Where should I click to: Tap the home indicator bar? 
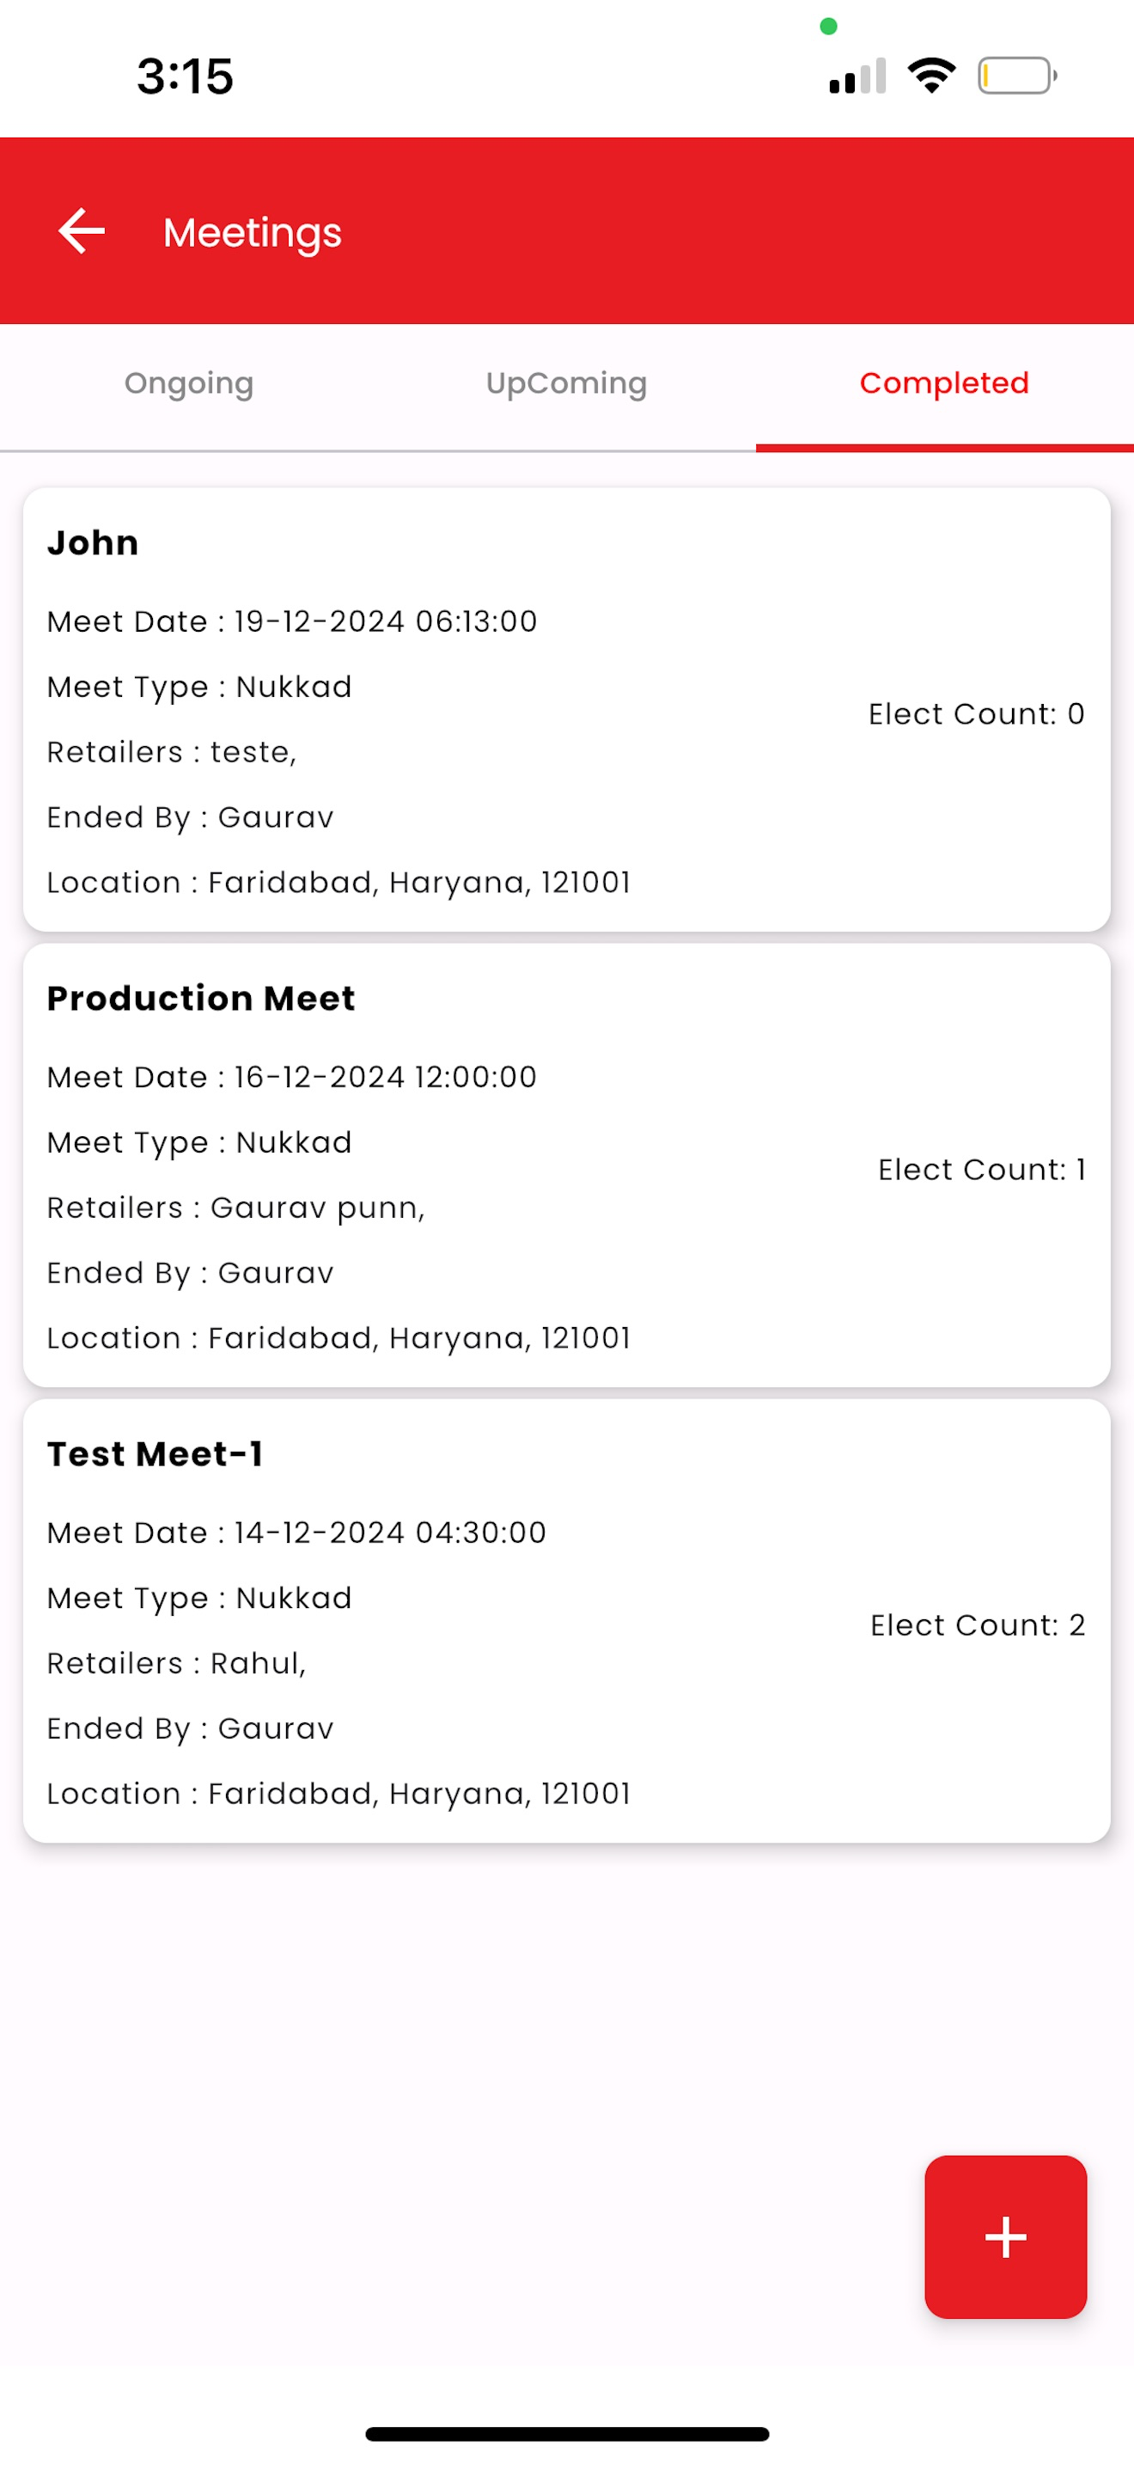[567, 2433]
